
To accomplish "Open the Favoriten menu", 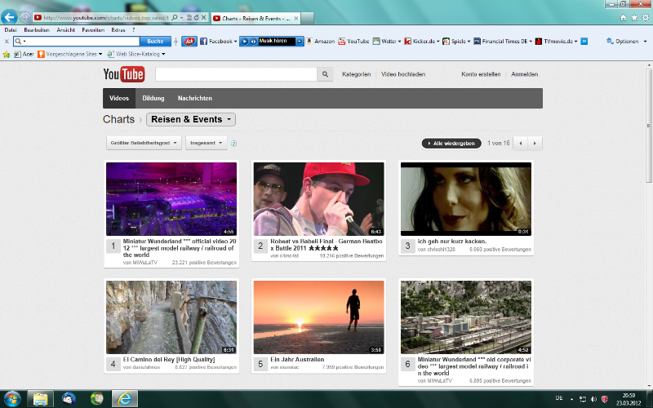I will [x=92, y=29].
